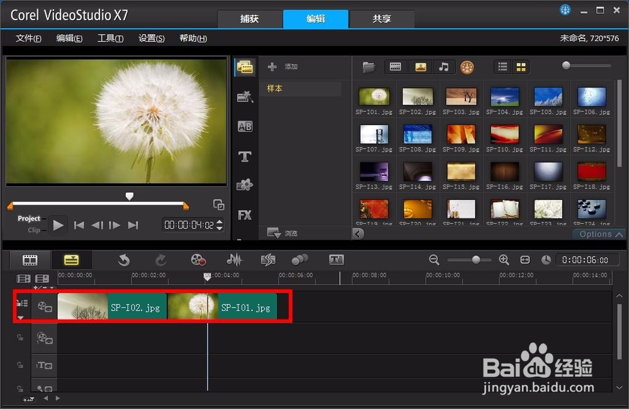Click the 浏览 browse button
Image resolution: width=629 pixels, height=409 pixels.
[282, 233]
